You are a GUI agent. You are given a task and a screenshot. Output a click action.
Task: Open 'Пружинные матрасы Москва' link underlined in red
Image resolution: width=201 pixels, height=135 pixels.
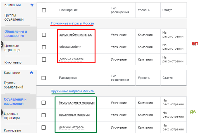coord(72,23)
